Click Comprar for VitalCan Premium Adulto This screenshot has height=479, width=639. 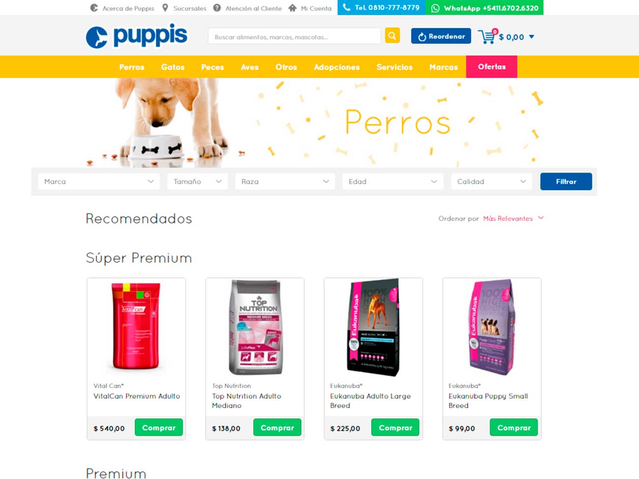click(x=159, y=427)
